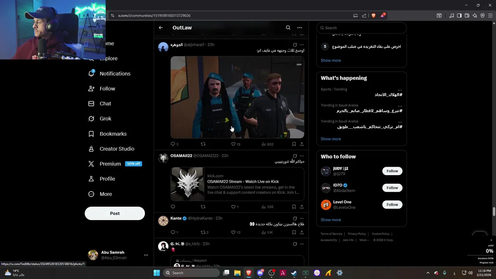Viewport: 496px width, 279px height.
Task: Open view stats showing 338 views
Action: coord(267,207)
